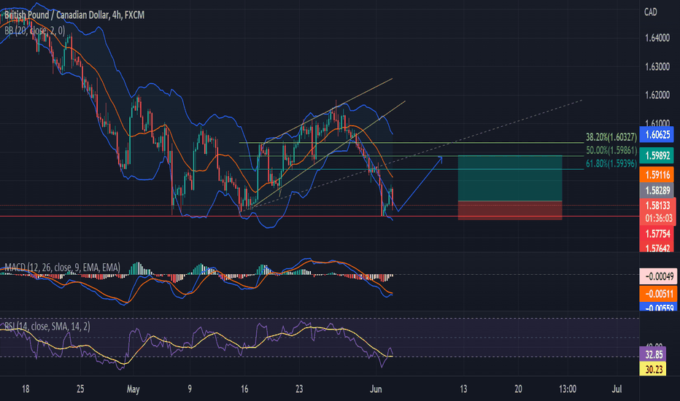
Task: Click the 1.64000 price axis label
Action: 657,38
